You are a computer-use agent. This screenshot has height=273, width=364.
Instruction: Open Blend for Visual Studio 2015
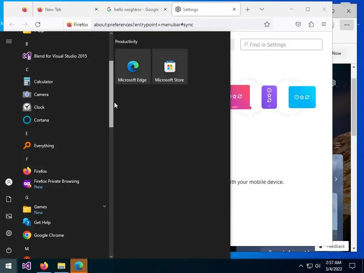point(55,56)
